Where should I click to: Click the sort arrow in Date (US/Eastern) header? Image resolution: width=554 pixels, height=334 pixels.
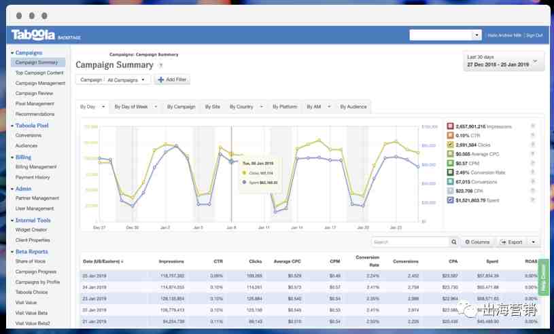pyautogui.click(x=122, y=261)
